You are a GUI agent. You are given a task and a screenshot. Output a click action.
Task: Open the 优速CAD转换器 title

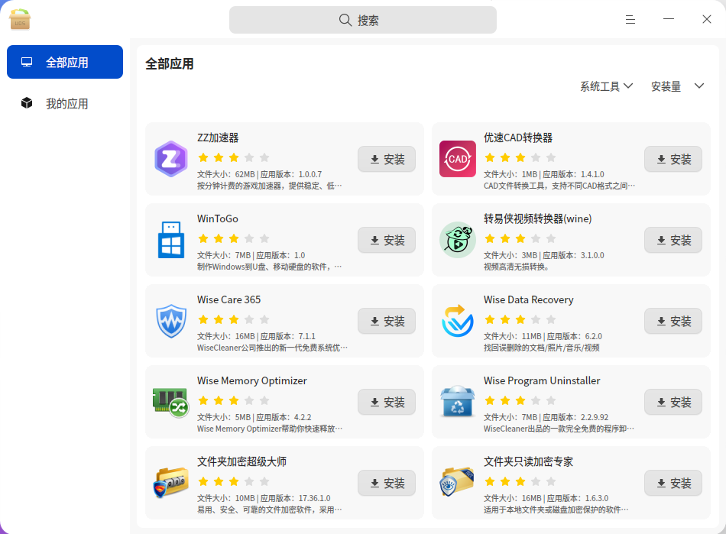pyautogui.click(x=518, y=138)
